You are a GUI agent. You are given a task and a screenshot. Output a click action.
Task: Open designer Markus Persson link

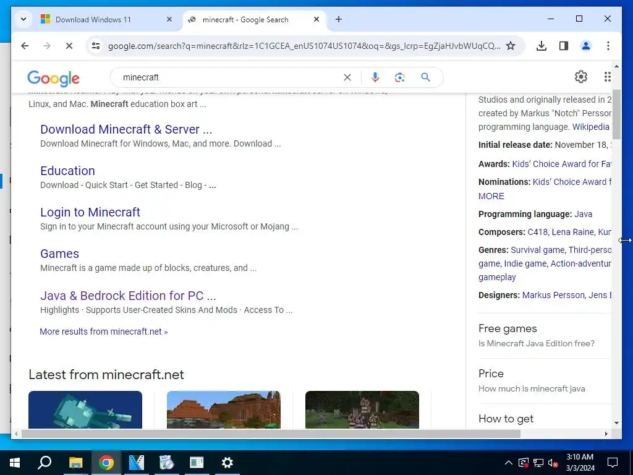(553, 295)
